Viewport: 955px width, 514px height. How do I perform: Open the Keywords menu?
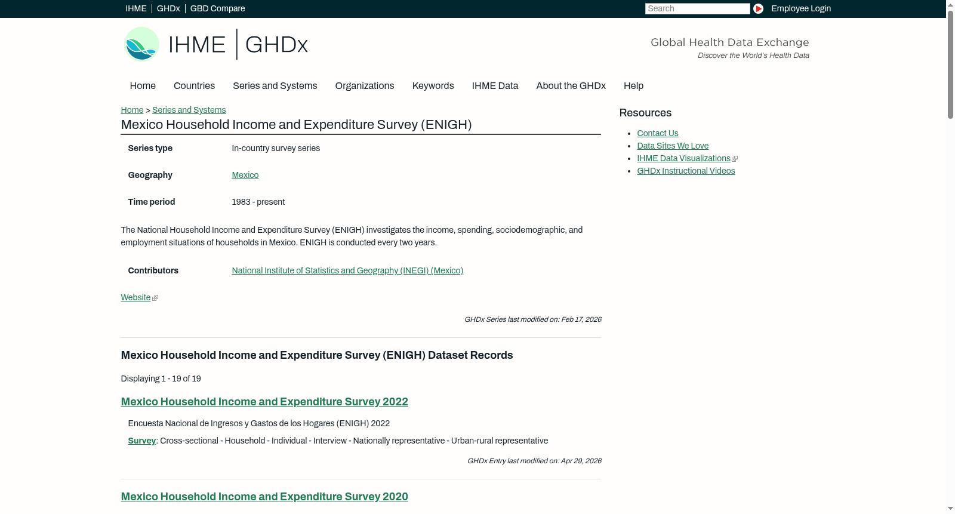point(433,86)
